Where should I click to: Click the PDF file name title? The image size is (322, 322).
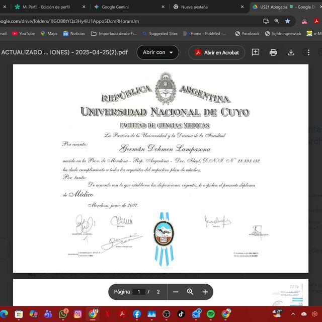64,52
